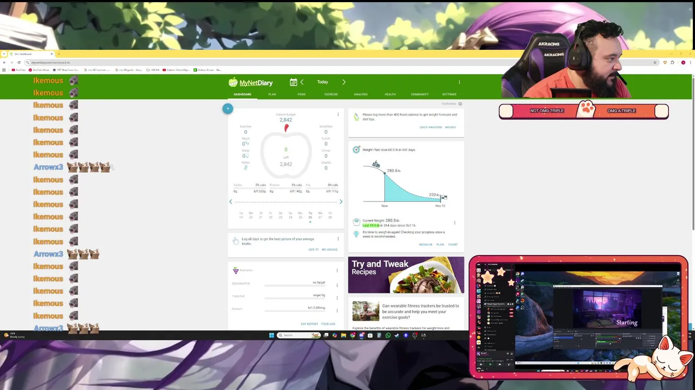The width and height of the screenshot is (695, 390).
Task: Open Saturated Fat row three-dot menu
Action: click(337, 285)
